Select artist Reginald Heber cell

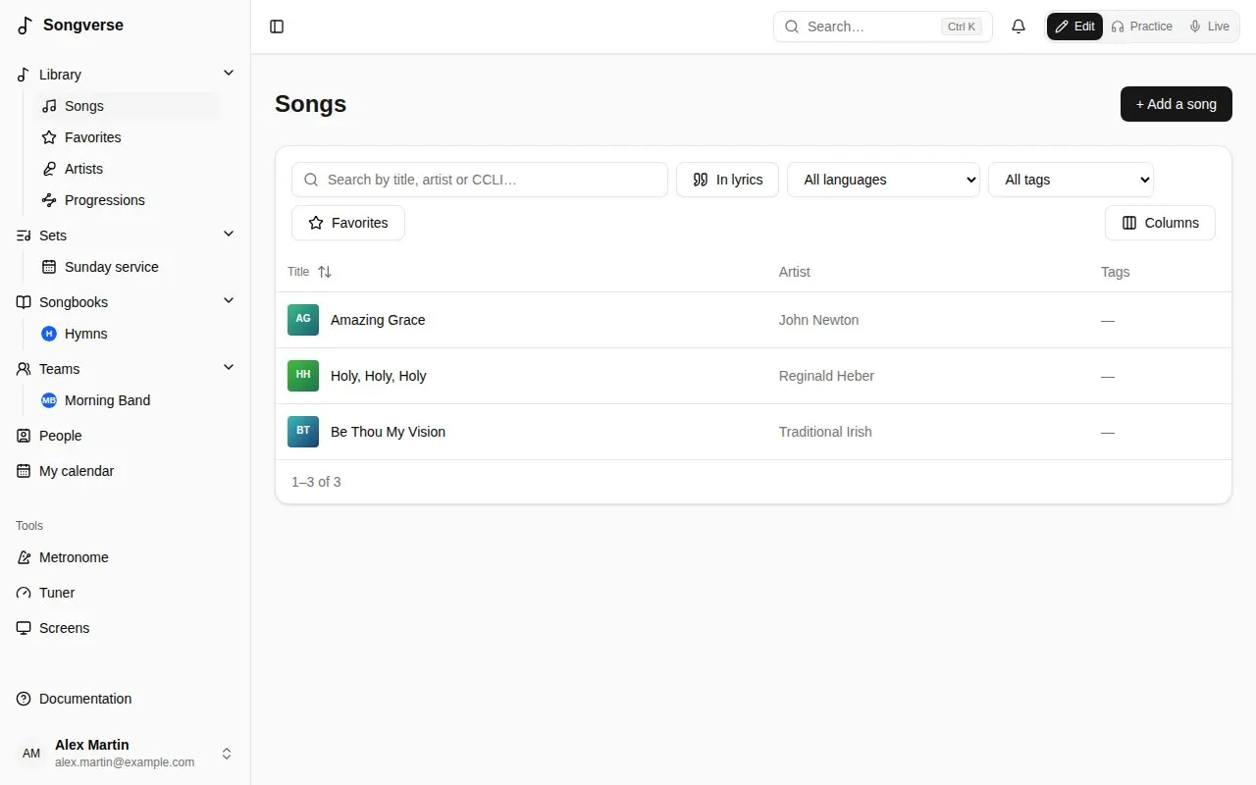[x=826, y=376]
